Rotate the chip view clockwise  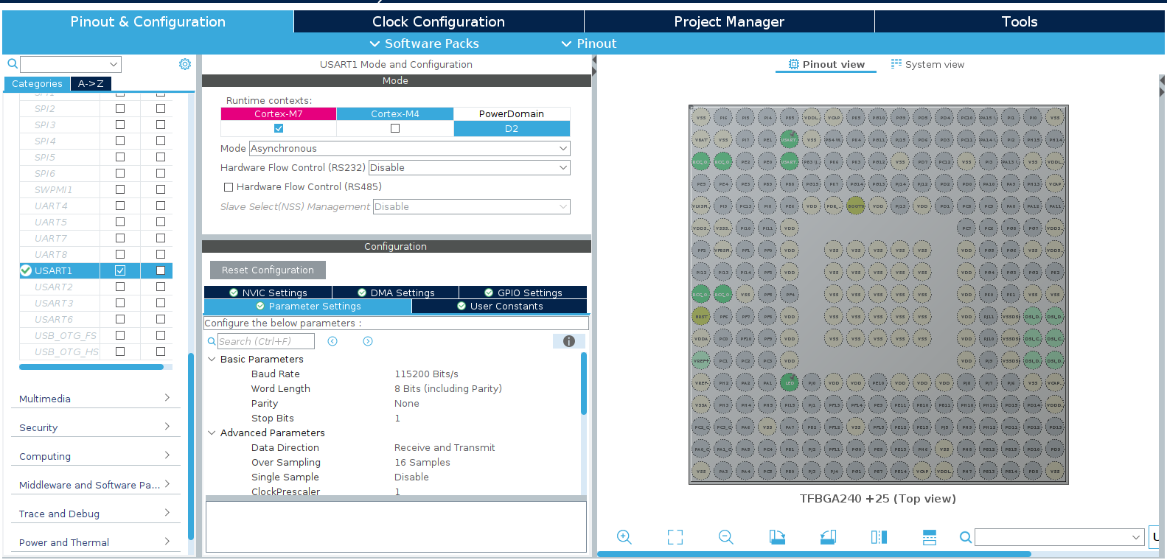[x=776, y=537]
